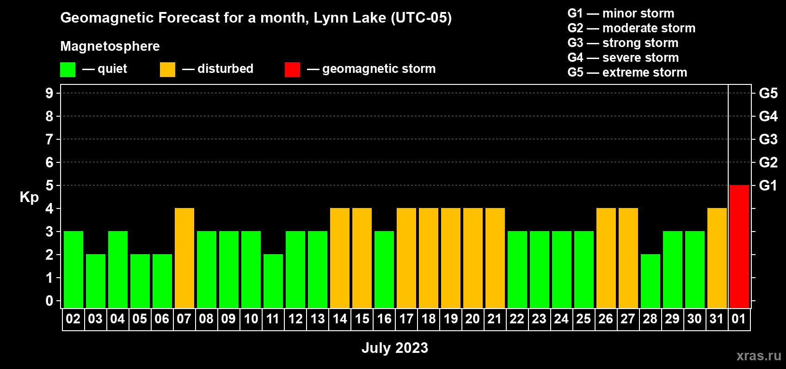This screenshot has width=786, height=369.
Task: Click the date label 07
Action: [184, 319]
